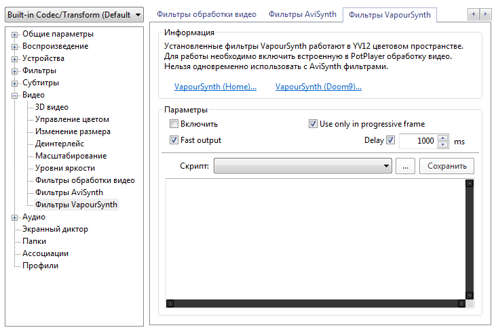Increase the delay value with the up arrow
The width and height of the screenshot is (496, 334).
pos(443,138)
